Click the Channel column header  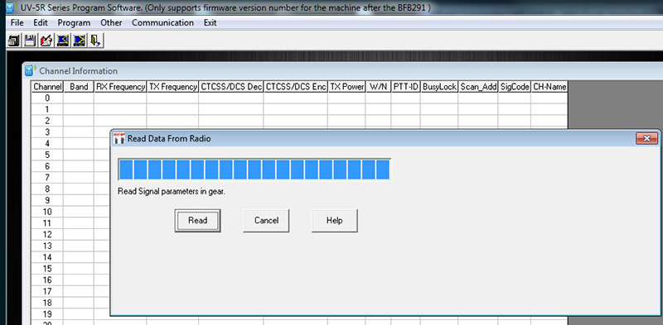tap(48, 87)
